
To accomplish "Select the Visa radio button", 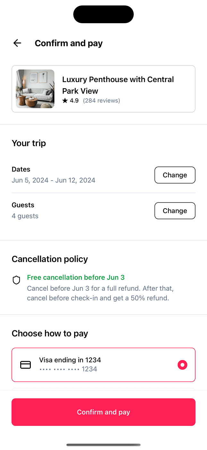I will [x=182, y=365].
